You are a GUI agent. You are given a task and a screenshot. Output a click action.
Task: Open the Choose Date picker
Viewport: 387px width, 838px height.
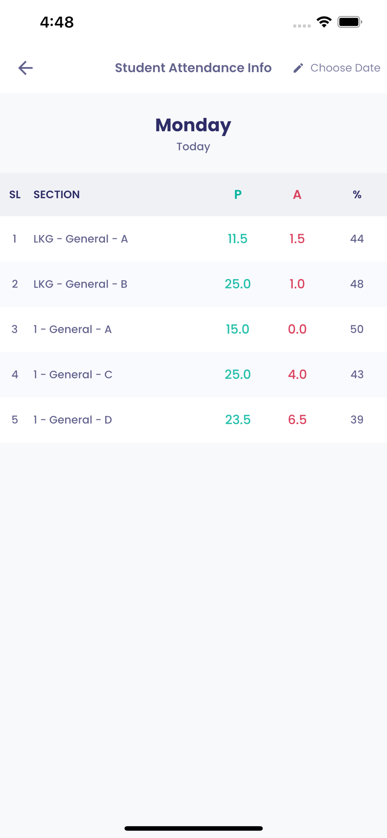coord(345,68)
